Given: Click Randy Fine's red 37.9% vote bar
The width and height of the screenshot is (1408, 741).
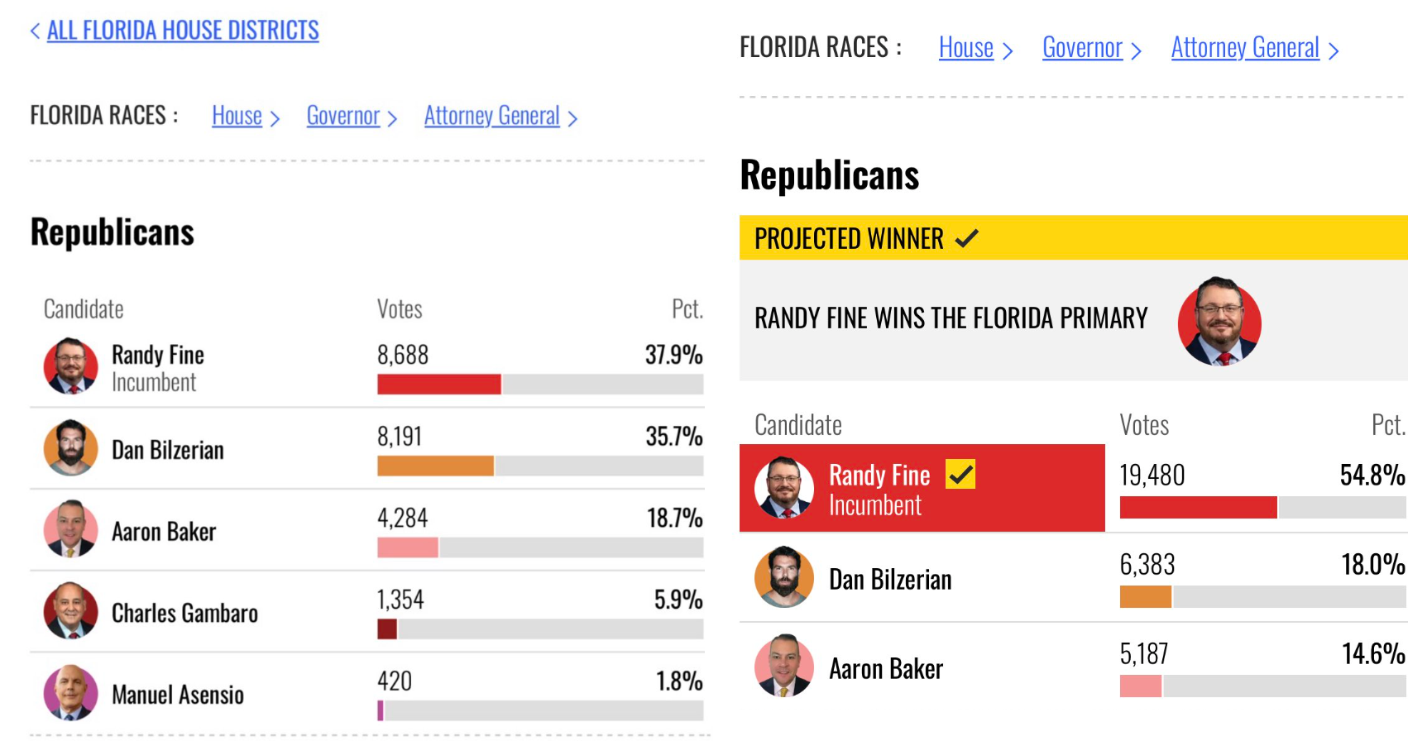Looking at the screenshot, I should coord(439,384).
